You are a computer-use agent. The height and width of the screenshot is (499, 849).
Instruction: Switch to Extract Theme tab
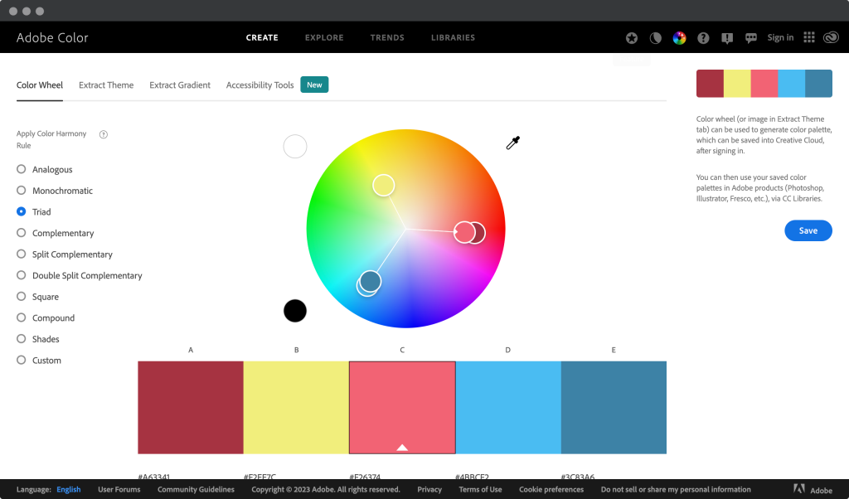click(106, 85)
